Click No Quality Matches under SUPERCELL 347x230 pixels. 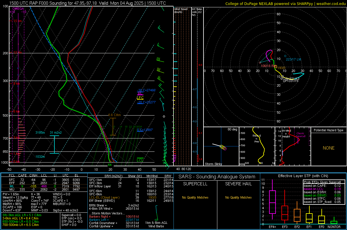[x=195, y=197]
